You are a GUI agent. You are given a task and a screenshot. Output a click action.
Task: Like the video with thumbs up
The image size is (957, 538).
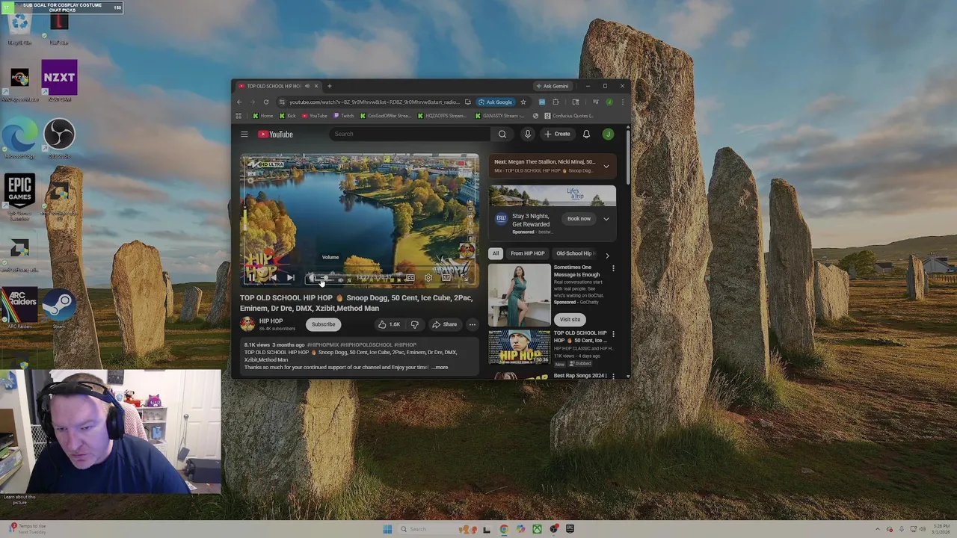388,324
